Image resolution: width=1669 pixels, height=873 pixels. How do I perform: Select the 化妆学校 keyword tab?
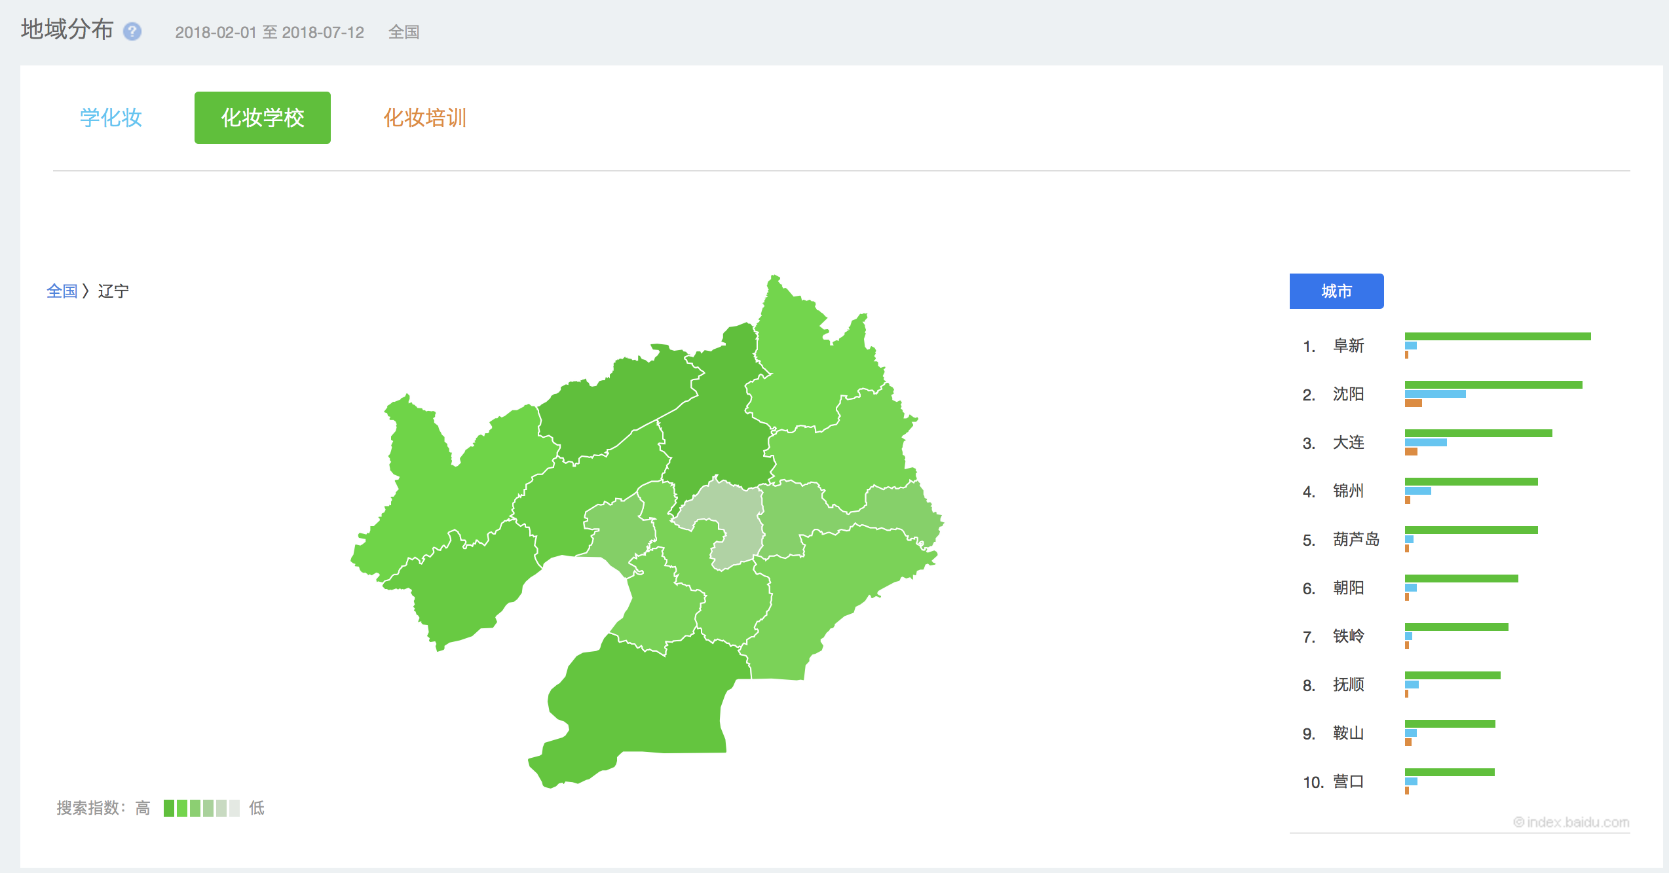pos(262,118)
